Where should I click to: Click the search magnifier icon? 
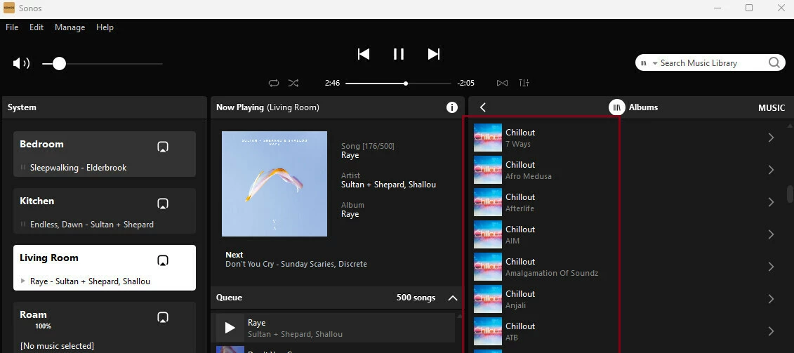coord(774,62)
